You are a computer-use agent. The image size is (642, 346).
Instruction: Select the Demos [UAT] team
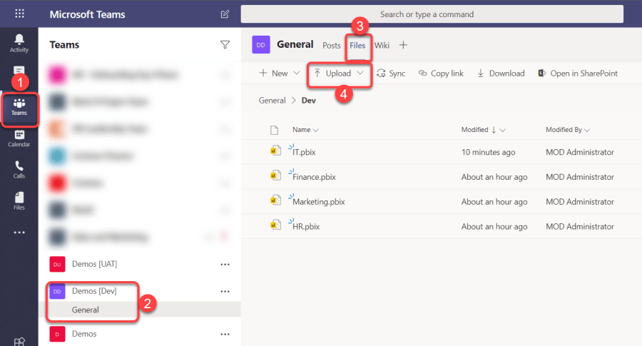pyautogui.click(x=95, y=264)
